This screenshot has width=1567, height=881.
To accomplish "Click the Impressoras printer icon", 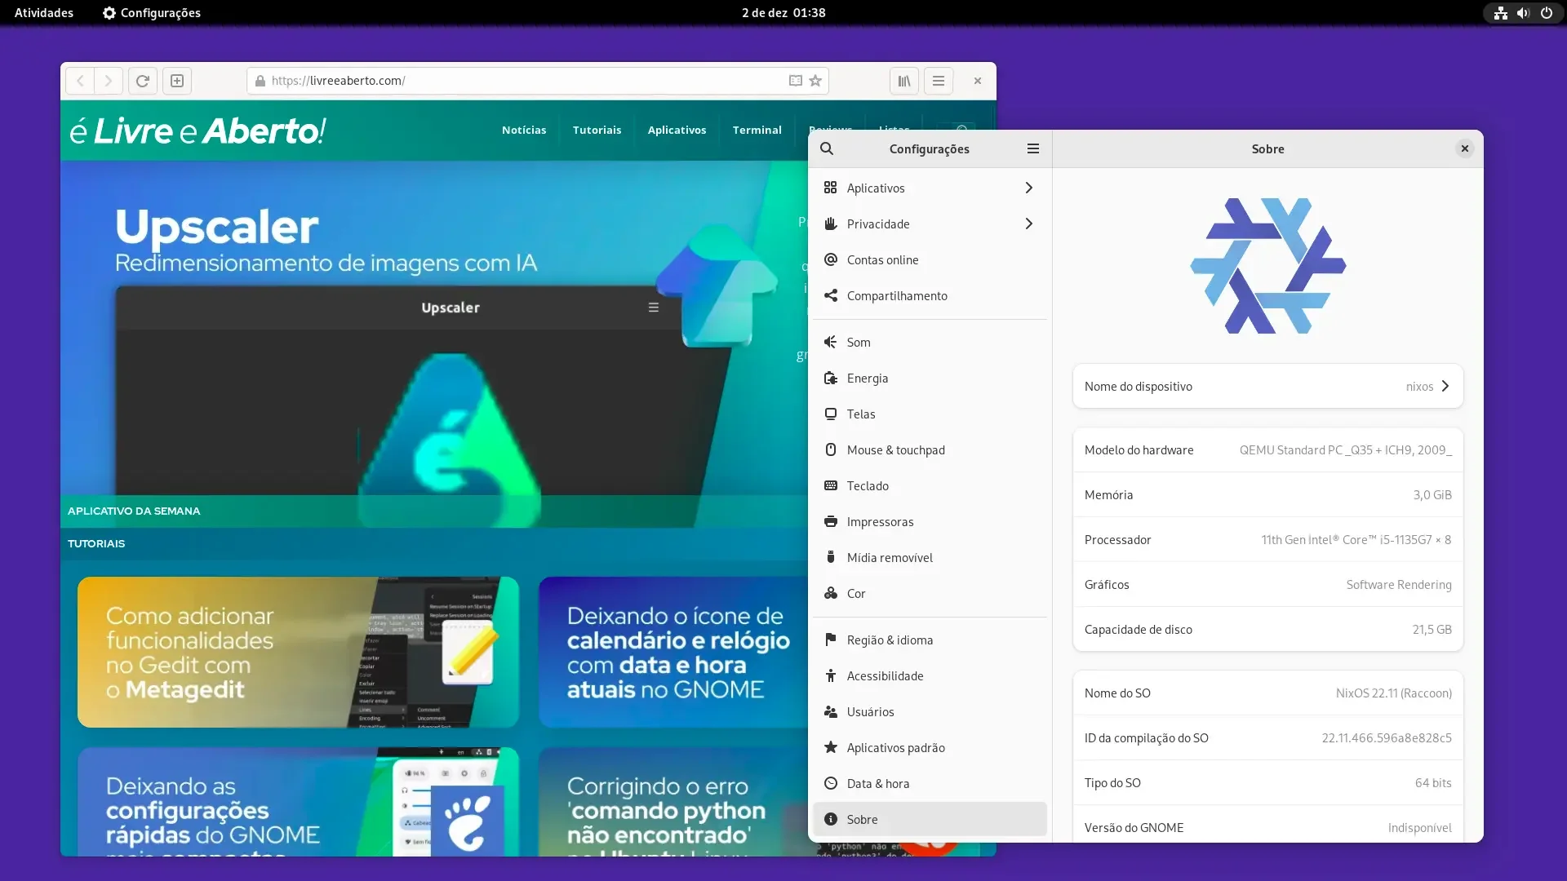I will pyautogui.click(x=831, y=521).
